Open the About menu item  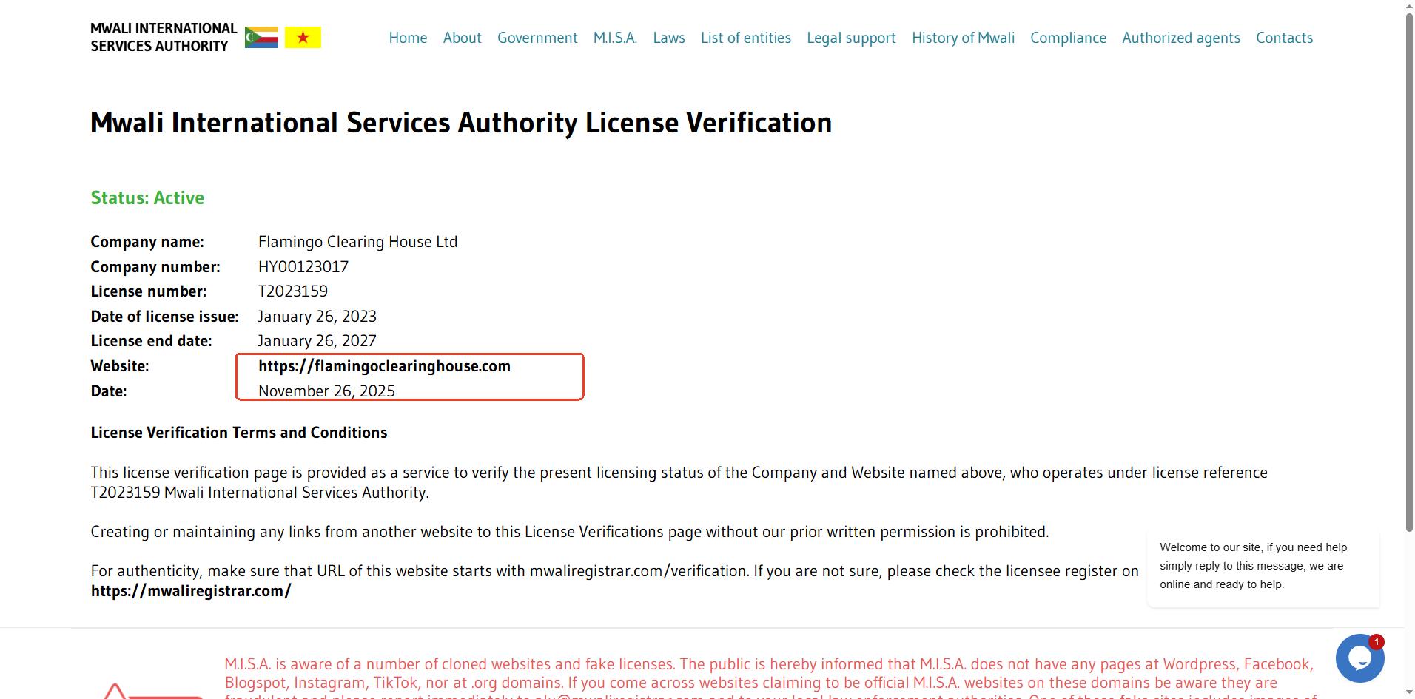[x=462, y=38]
